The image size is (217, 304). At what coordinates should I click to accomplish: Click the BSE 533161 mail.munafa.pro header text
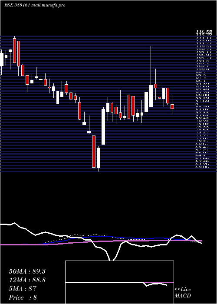[35, 5]
